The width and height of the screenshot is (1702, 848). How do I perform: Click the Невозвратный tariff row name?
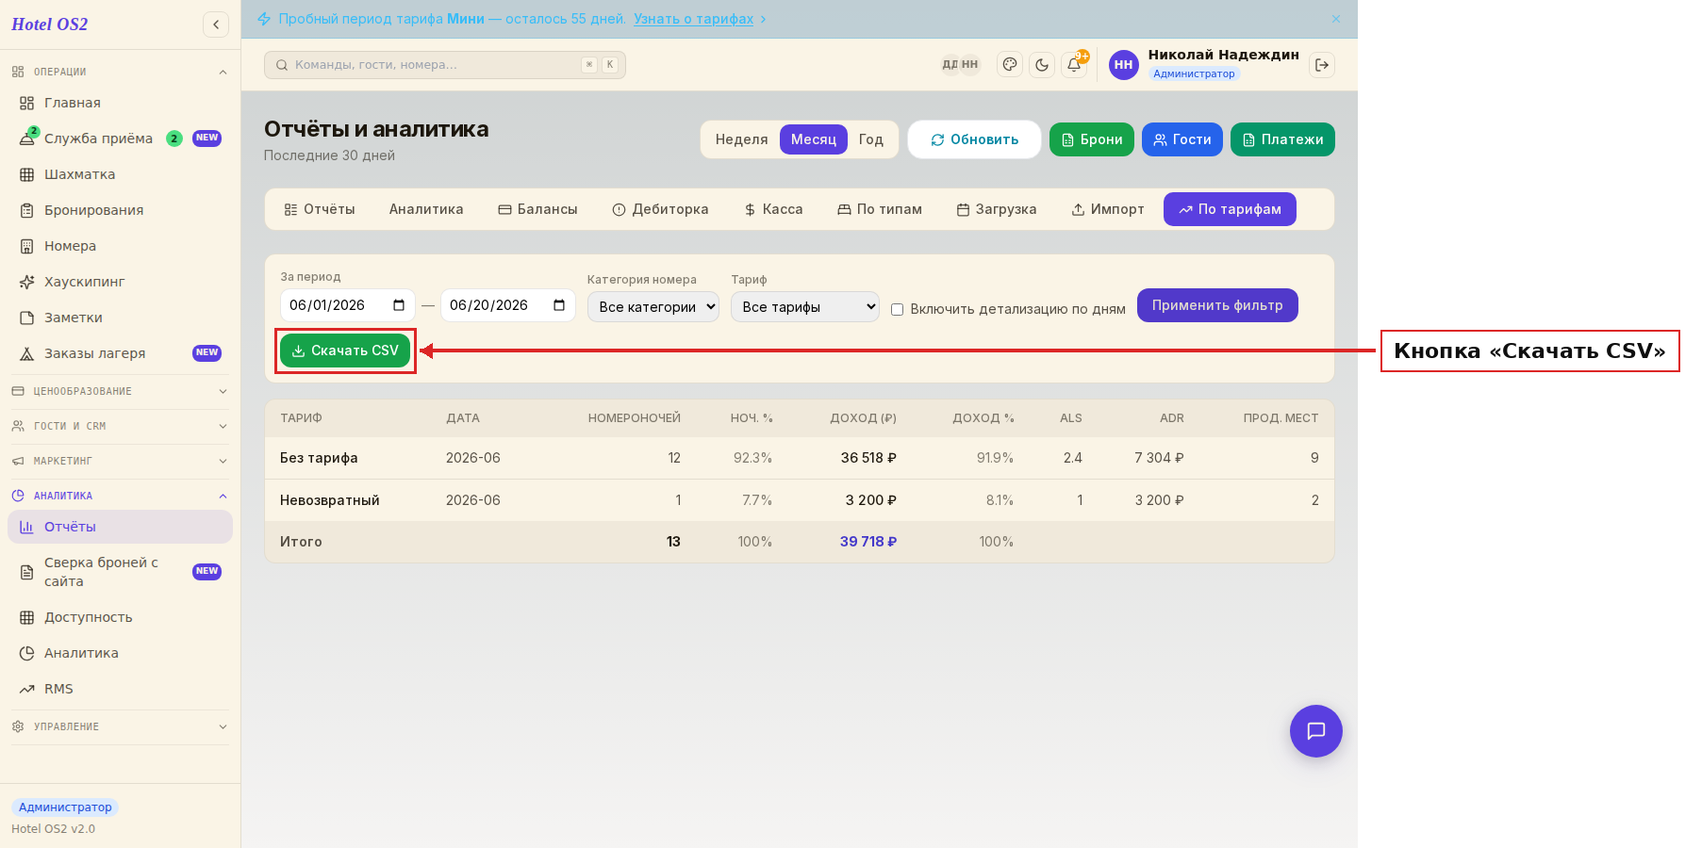click(x=330, y=500)
